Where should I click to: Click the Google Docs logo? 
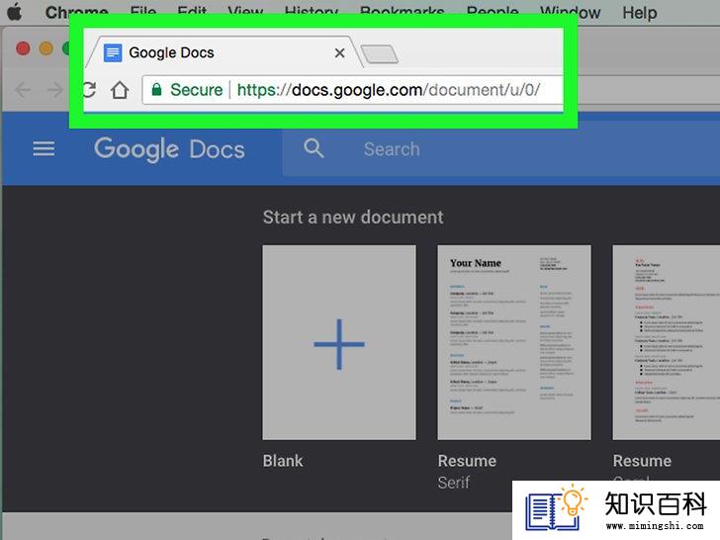click(169, 149)
